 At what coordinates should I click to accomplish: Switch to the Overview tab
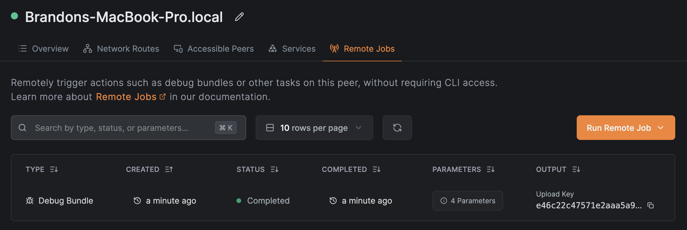pyautogui.click(x=44, y=49)
